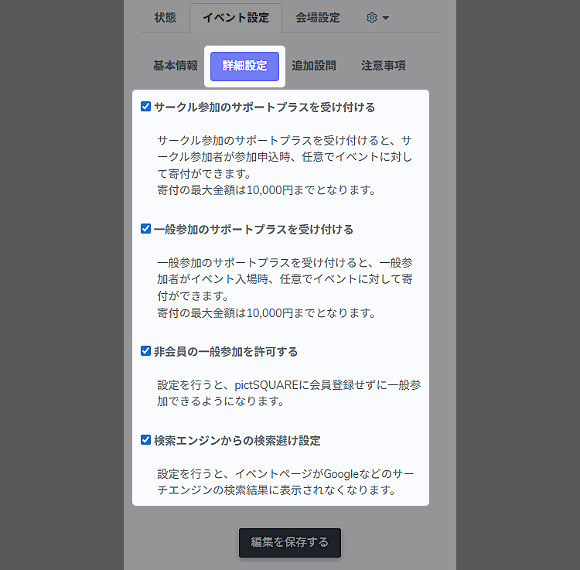
Task: Open the 追加設問 sub-tab
Action: coord(314,66)
